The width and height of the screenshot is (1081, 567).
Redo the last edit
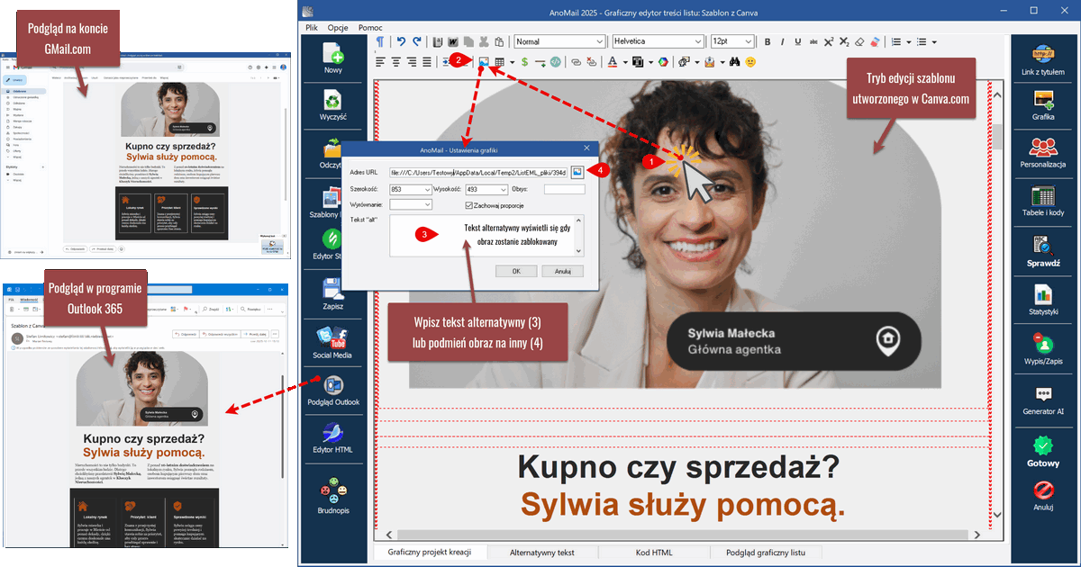417,41
